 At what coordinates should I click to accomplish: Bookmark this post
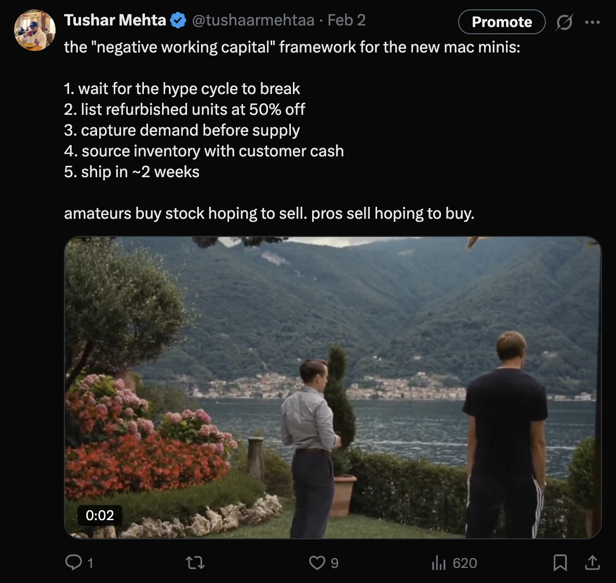tap(560, 563)
